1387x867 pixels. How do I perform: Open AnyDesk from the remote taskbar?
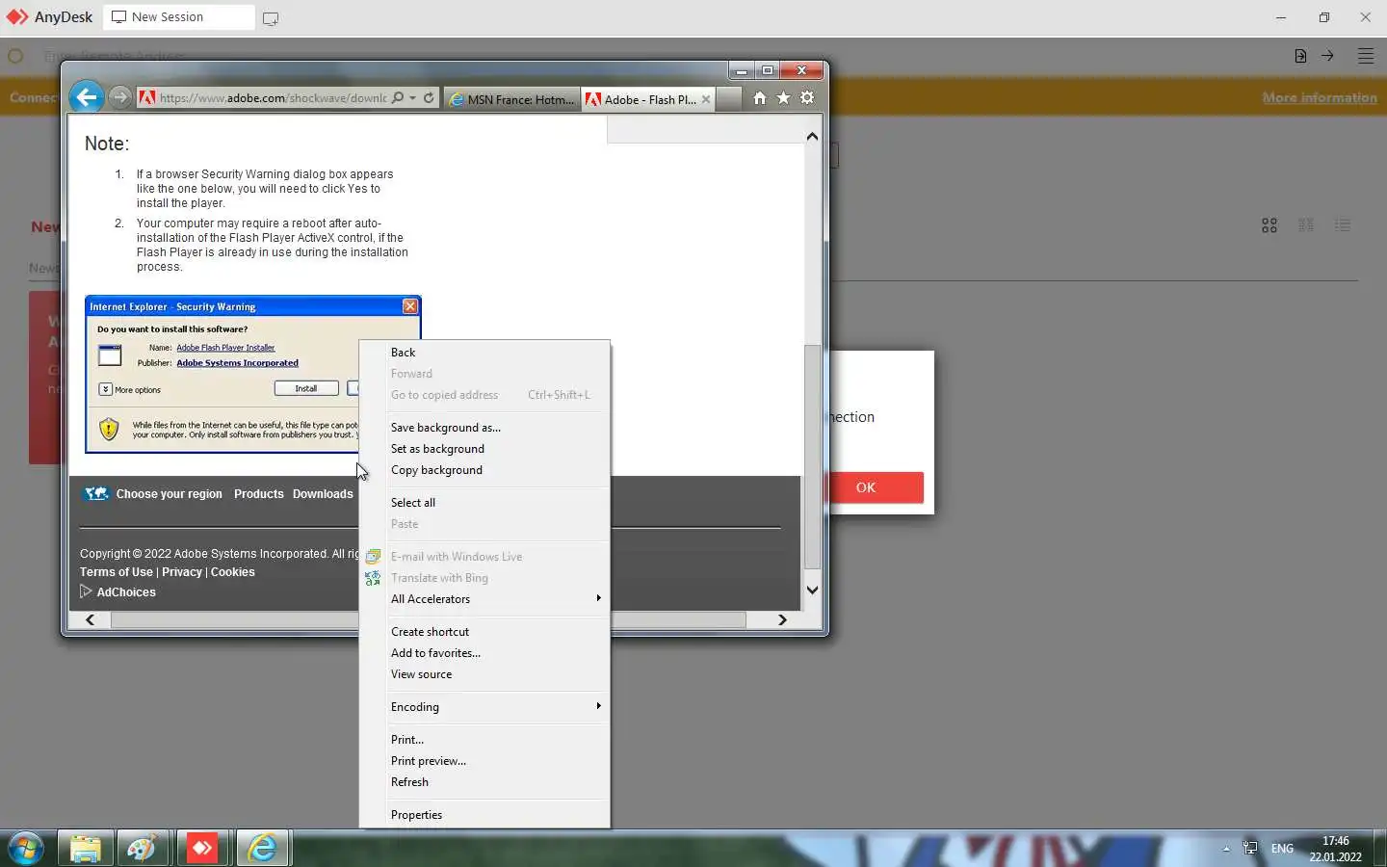[202, 849]
